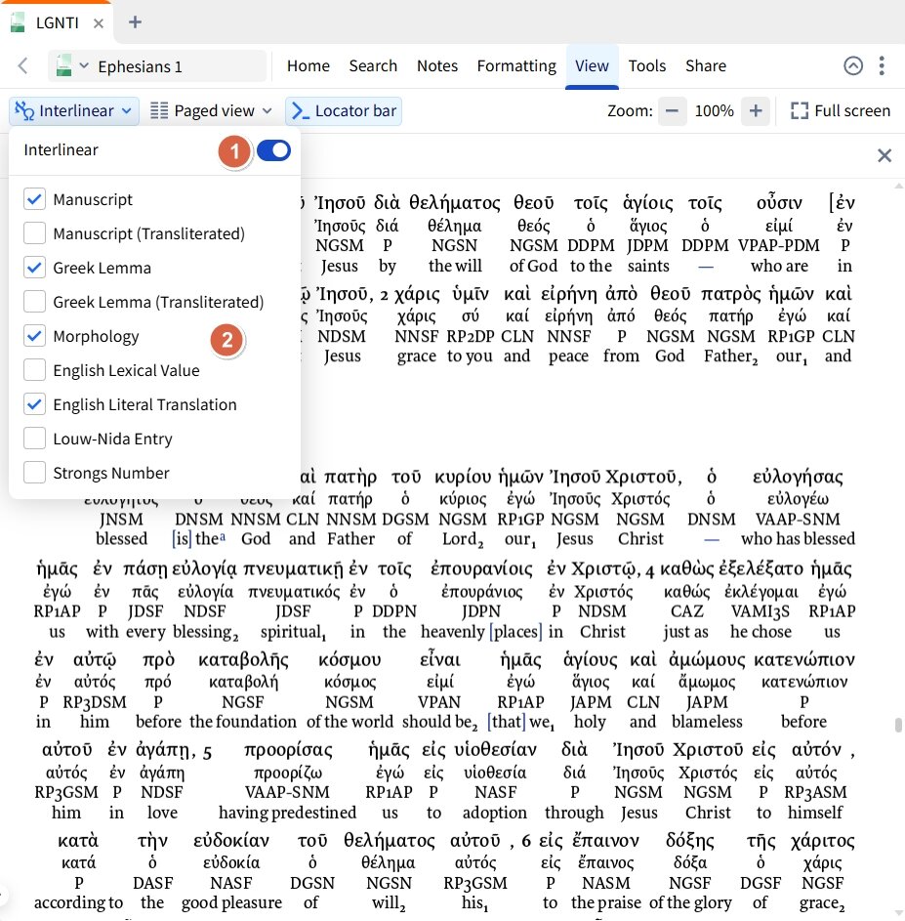
Task: Close the panel with X icon
Action: coord(884,155)
